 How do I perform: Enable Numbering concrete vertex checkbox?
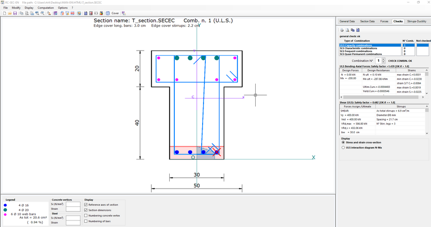click(x=86, y=215)
